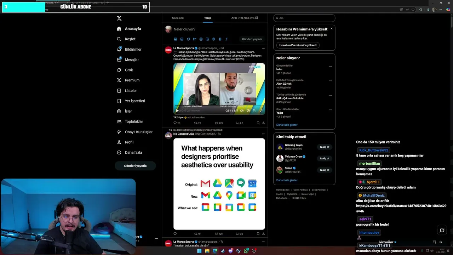Switch to Sana özel tab
The height and width of the screenshot is (255, 453).
pos(178,18)
